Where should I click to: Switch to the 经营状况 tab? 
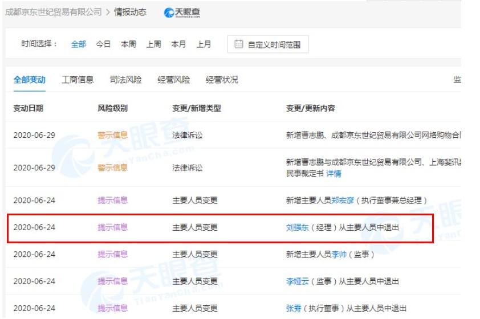click(x=222, y=80)
